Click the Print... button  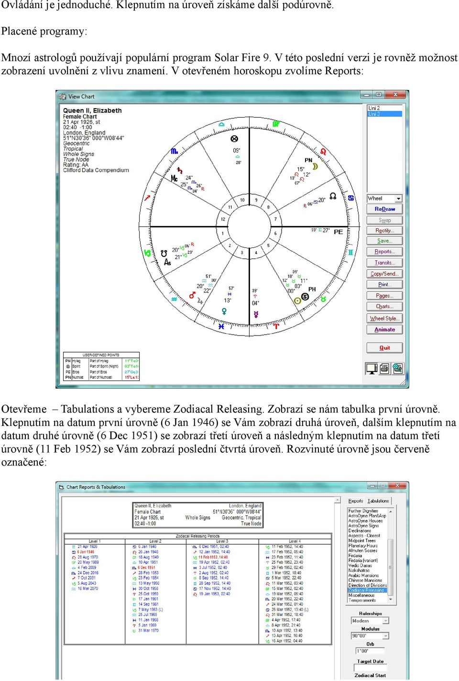pos(384,284)
